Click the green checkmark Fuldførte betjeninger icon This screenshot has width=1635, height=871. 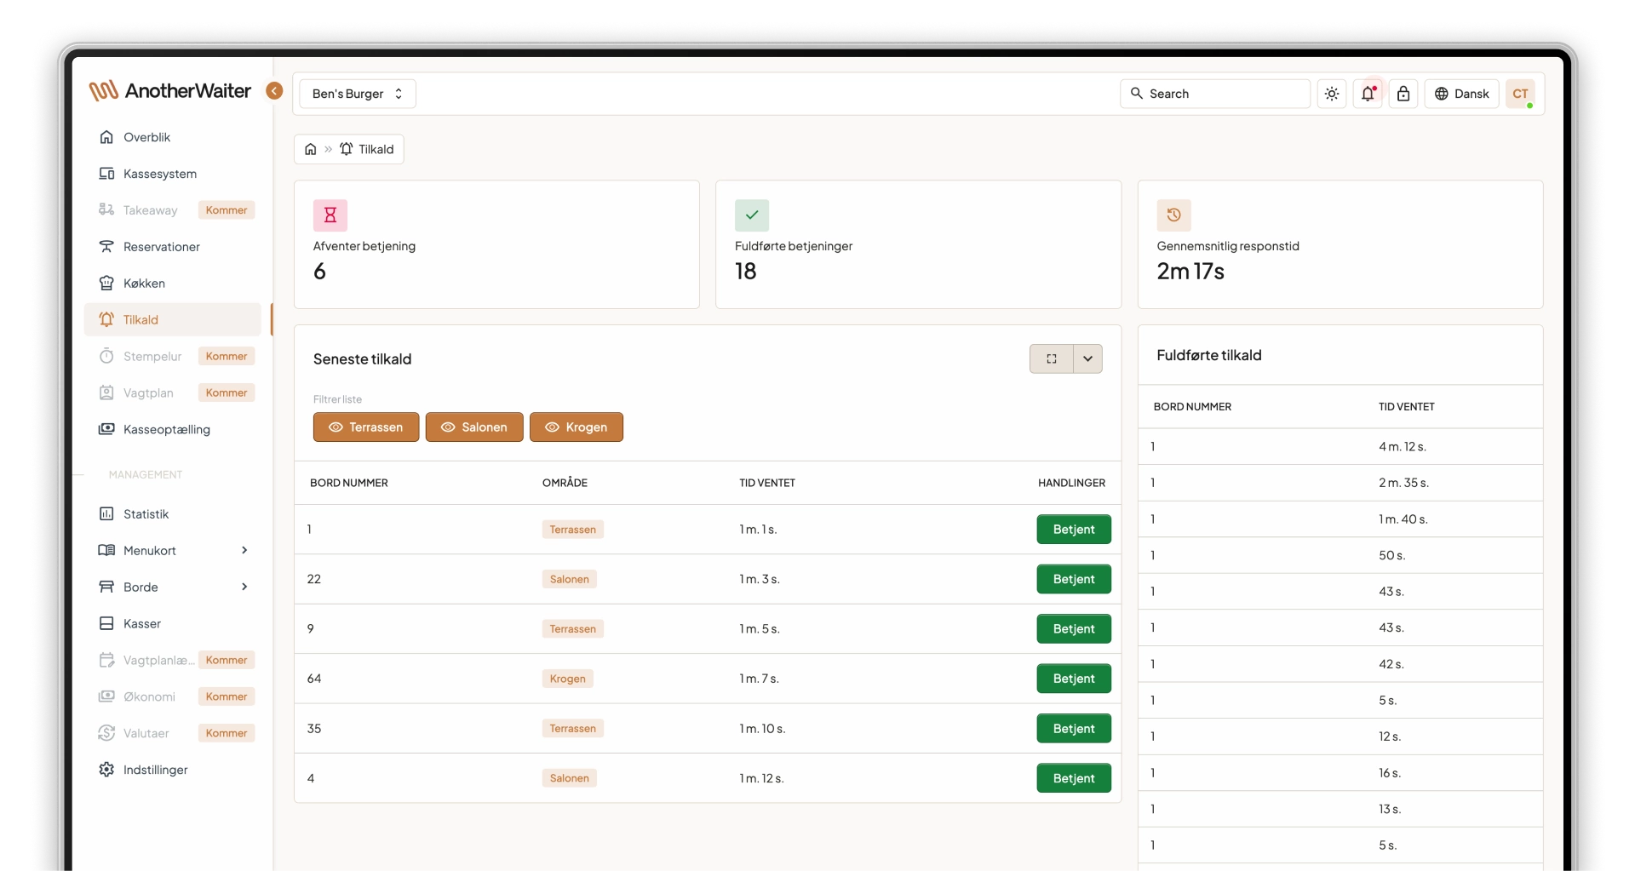[x=752, y=215]
